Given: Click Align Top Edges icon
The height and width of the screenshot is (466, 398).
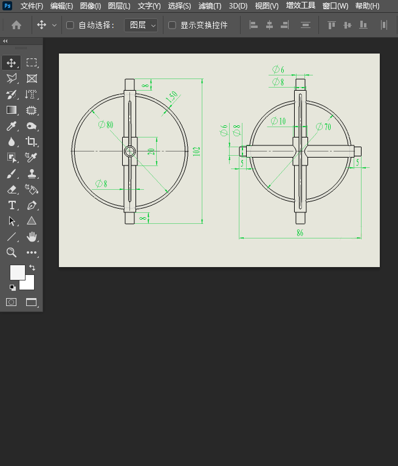Looking at the screenshot, I should tap(332, 25).
